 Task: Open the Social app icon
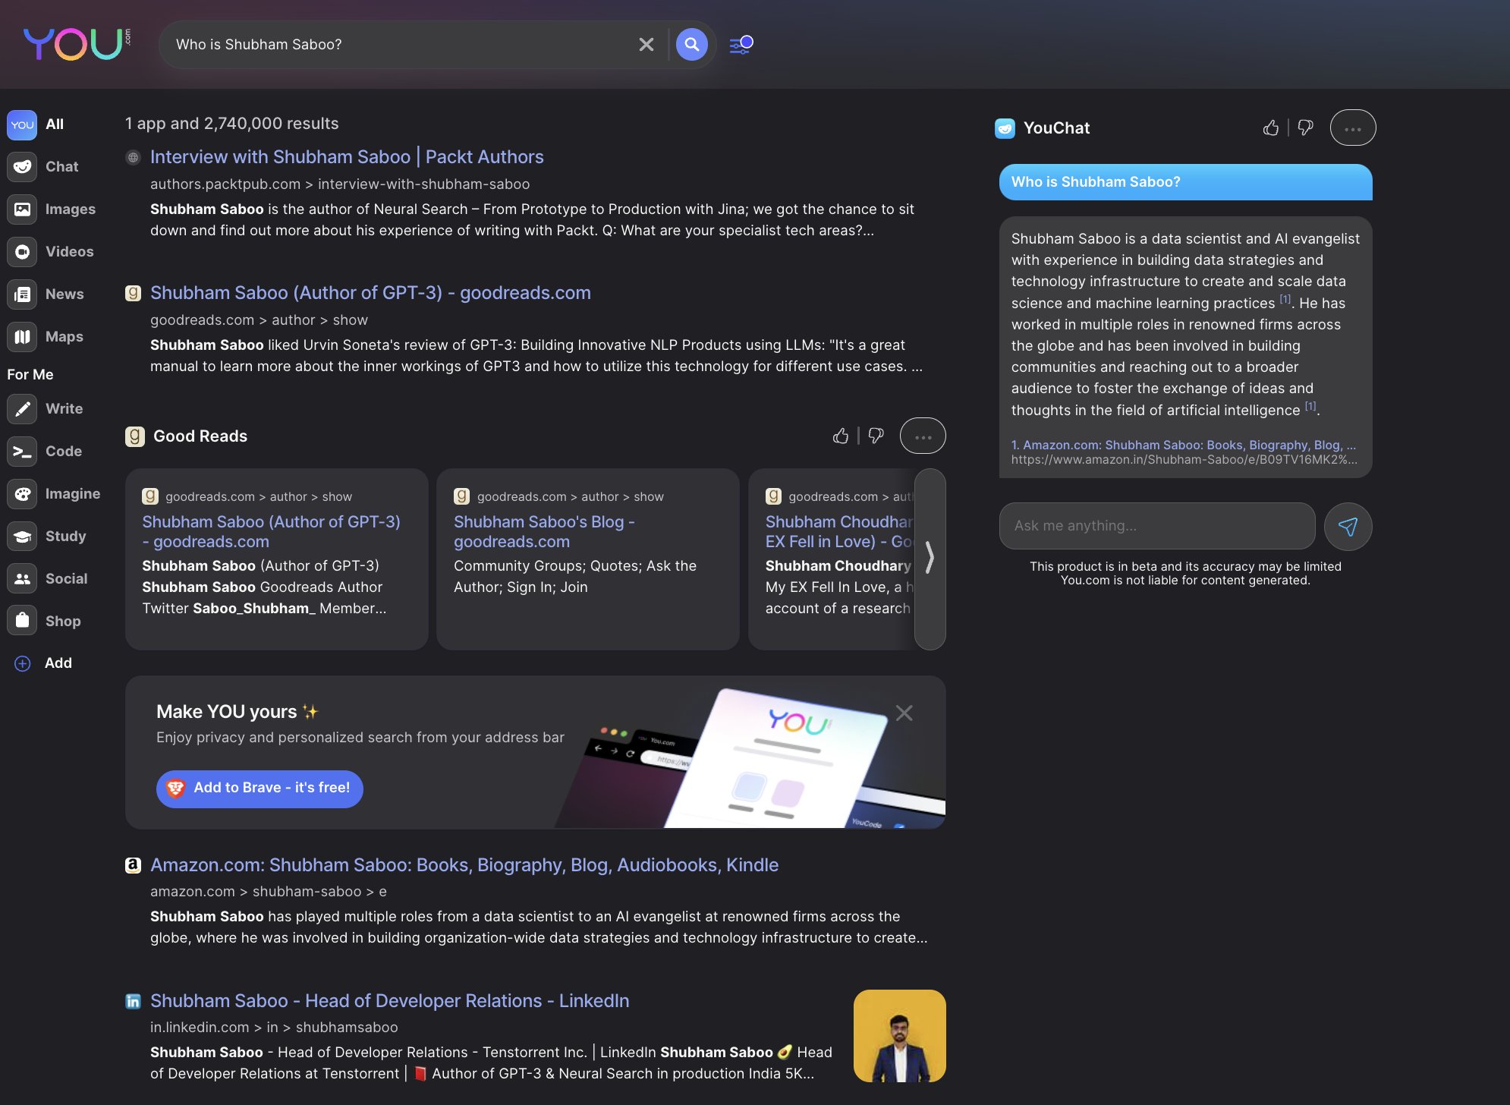[x=23, y=579]
